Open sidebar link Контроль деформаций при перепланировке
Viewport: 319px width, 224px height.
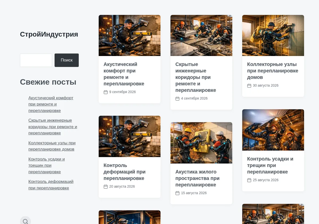pos(51,185)
